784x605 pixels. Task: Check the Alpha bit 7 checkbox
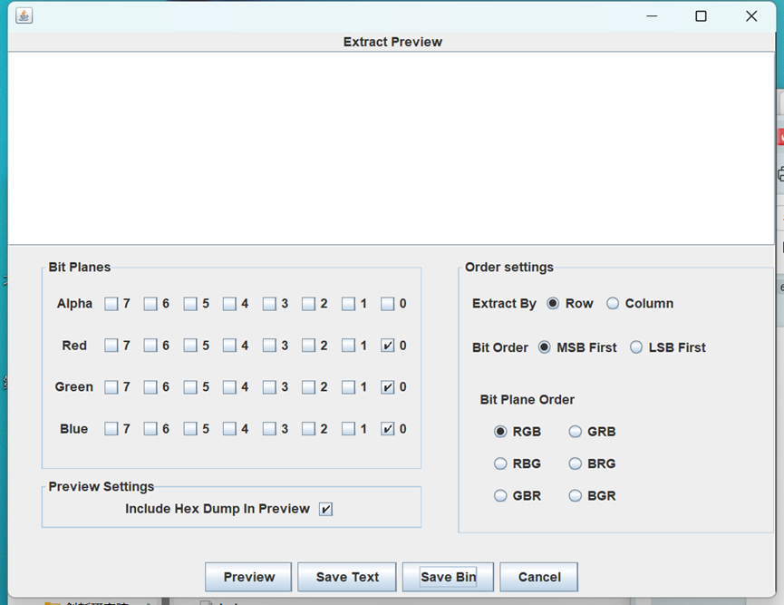[111, 304]
